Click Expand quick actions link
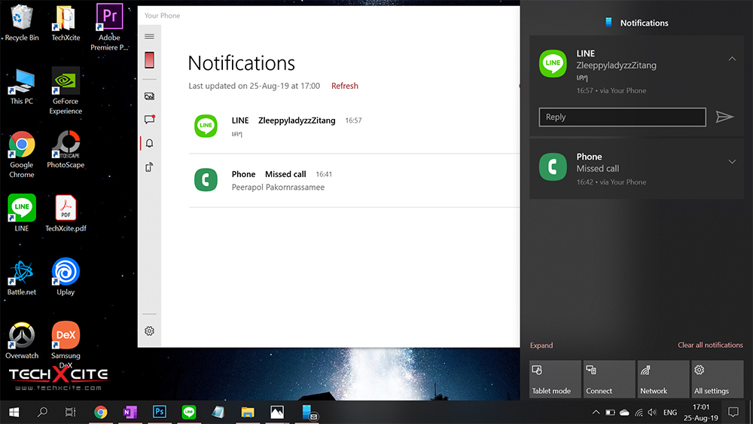 click(x=541, y=345)
